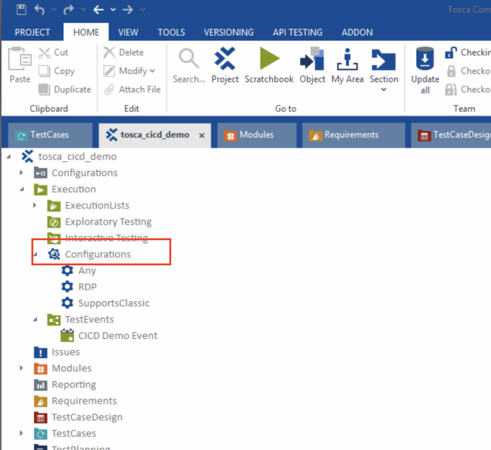Open the Scratchbook play icon
The height and width of the screenshot is (450, 491).
(269, 59)
